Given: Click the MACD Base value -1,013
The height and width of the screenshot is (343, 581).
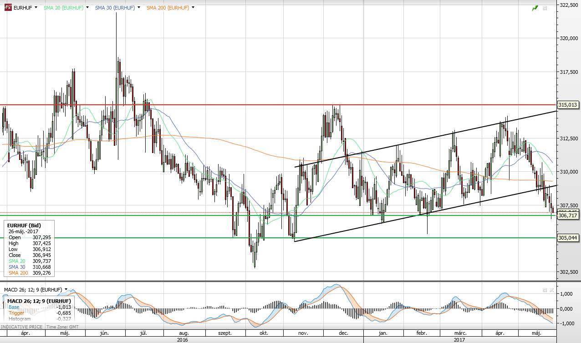Looking at the screenshot, I should [x=63, y=307].
